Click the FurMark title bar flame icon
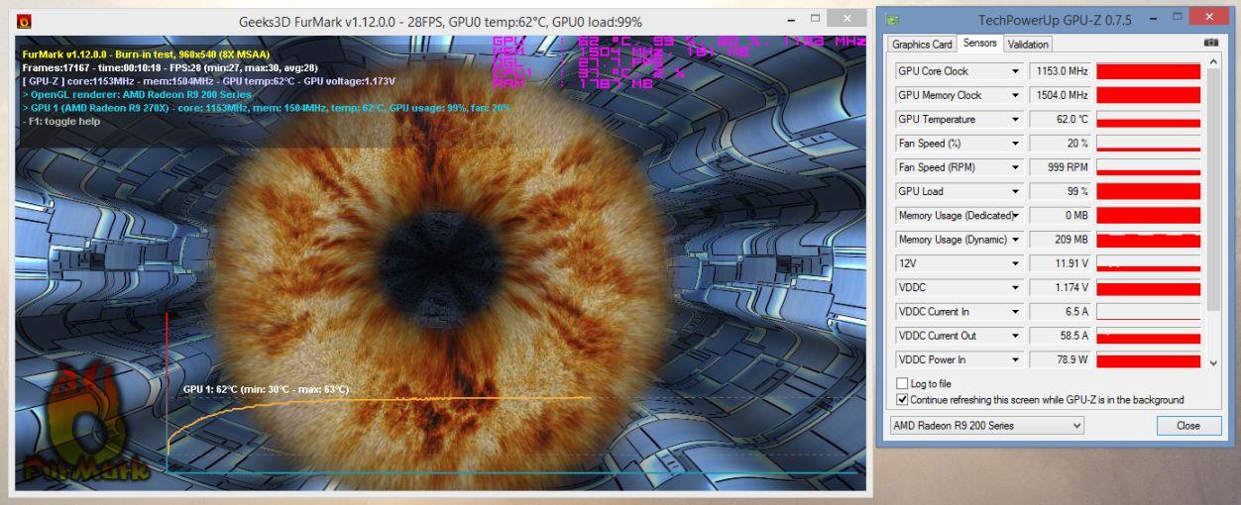 coord(24,21)
